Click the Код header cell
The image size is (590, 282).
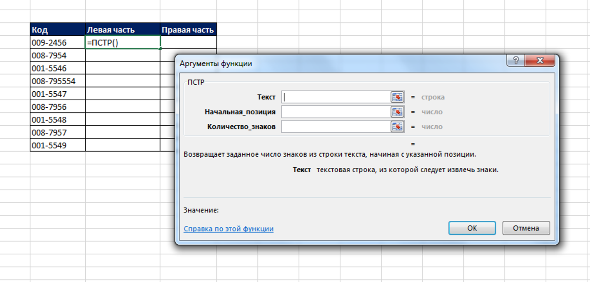point(58,30)
